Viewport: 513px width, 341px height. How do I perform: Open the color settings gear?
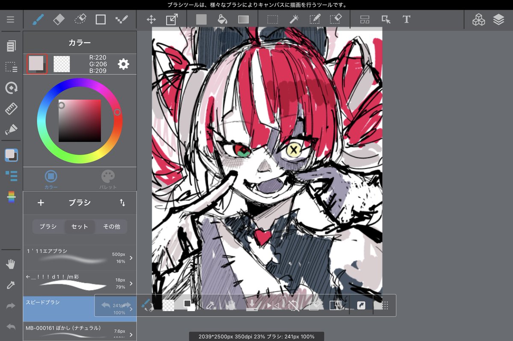tap(124, 64)
